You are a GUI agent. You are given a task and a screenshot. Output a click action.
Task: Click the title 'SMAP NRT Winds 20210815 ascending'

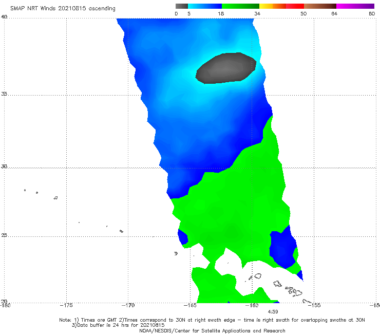click(63, 9)
